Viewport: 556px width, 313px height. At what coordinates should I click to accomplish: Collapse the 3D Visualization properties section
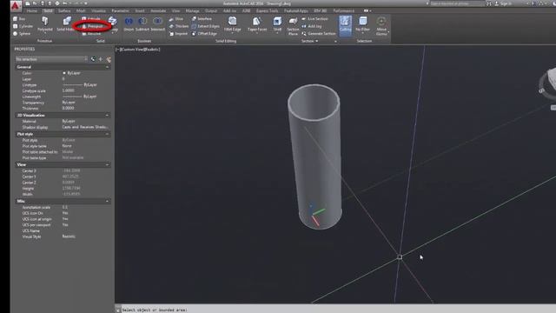click(107, 116)
